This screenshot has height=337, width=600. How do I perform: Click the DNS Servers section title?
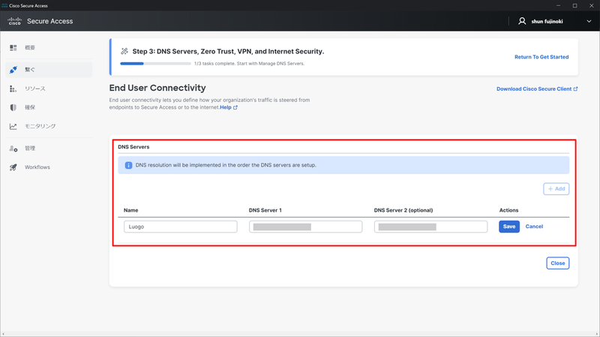click(133, 147)
